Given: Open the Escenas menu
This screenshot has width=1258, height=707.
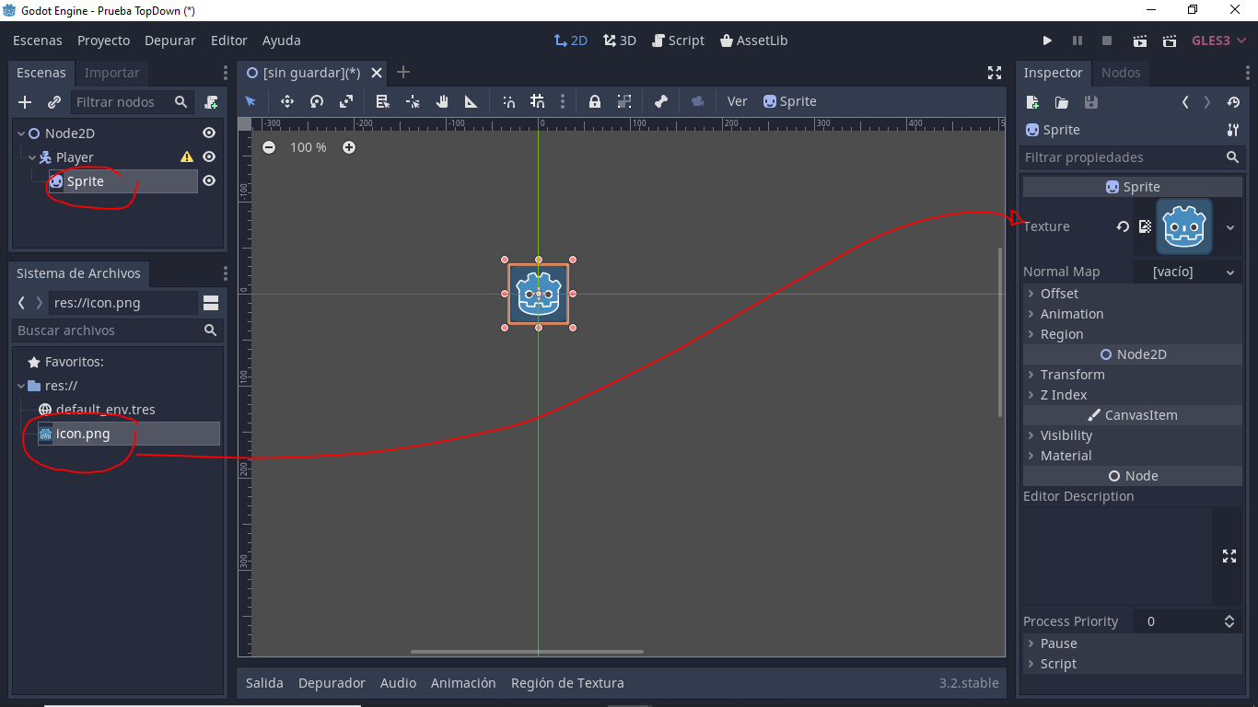Looking at the screenshot, I should coord(38,41).
